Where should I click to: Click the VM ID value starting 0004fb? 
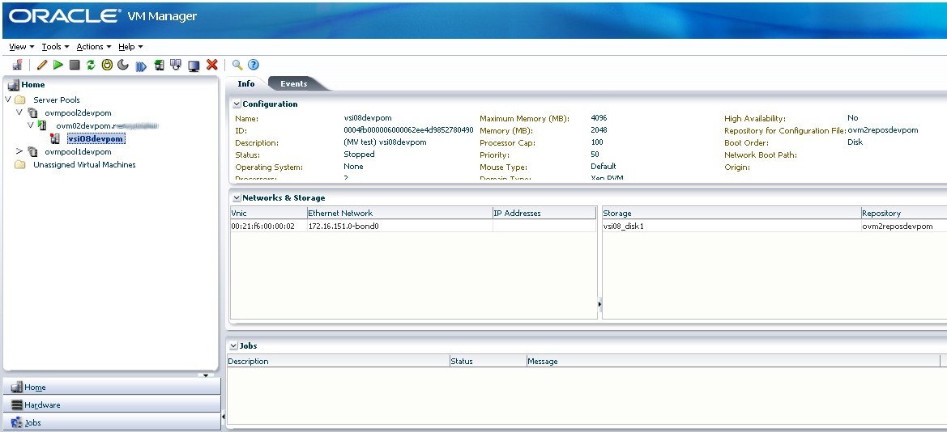tap(409, 130)
